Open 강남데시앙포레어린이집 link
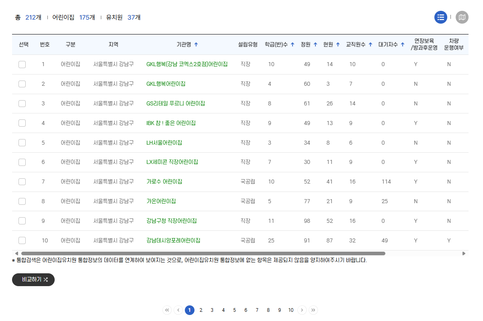 pyautogui.click(x=174, y=240)
